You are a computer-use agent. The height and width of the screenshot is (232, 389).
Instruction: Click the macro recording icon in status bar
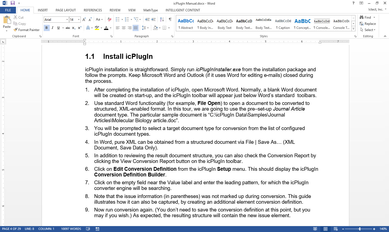pos(97,229)
